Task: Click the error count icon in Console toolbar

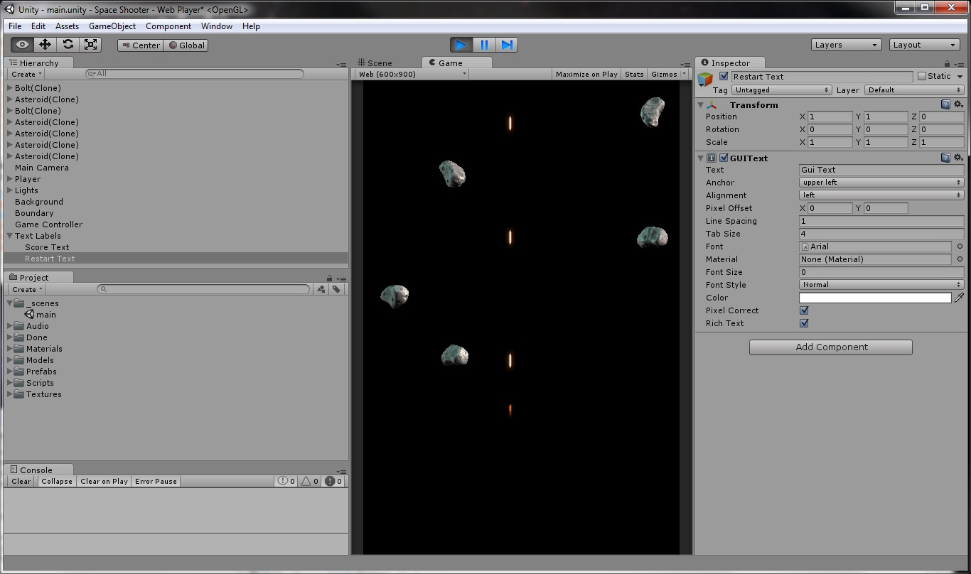Action: point(331,481)
